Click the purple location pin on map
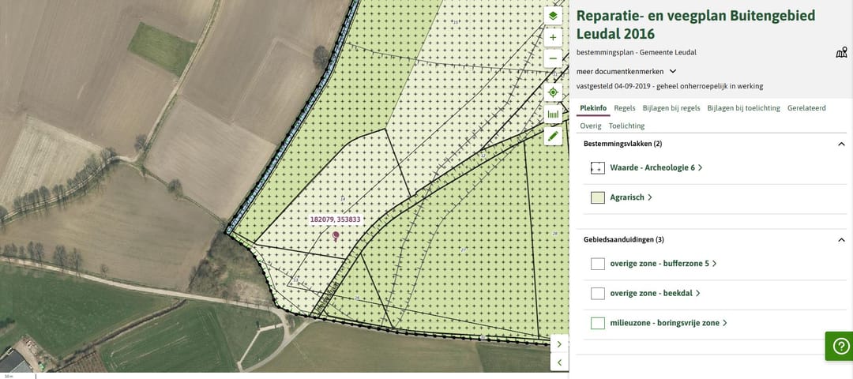This screenshot has height=379, width=853. (336, 235)
